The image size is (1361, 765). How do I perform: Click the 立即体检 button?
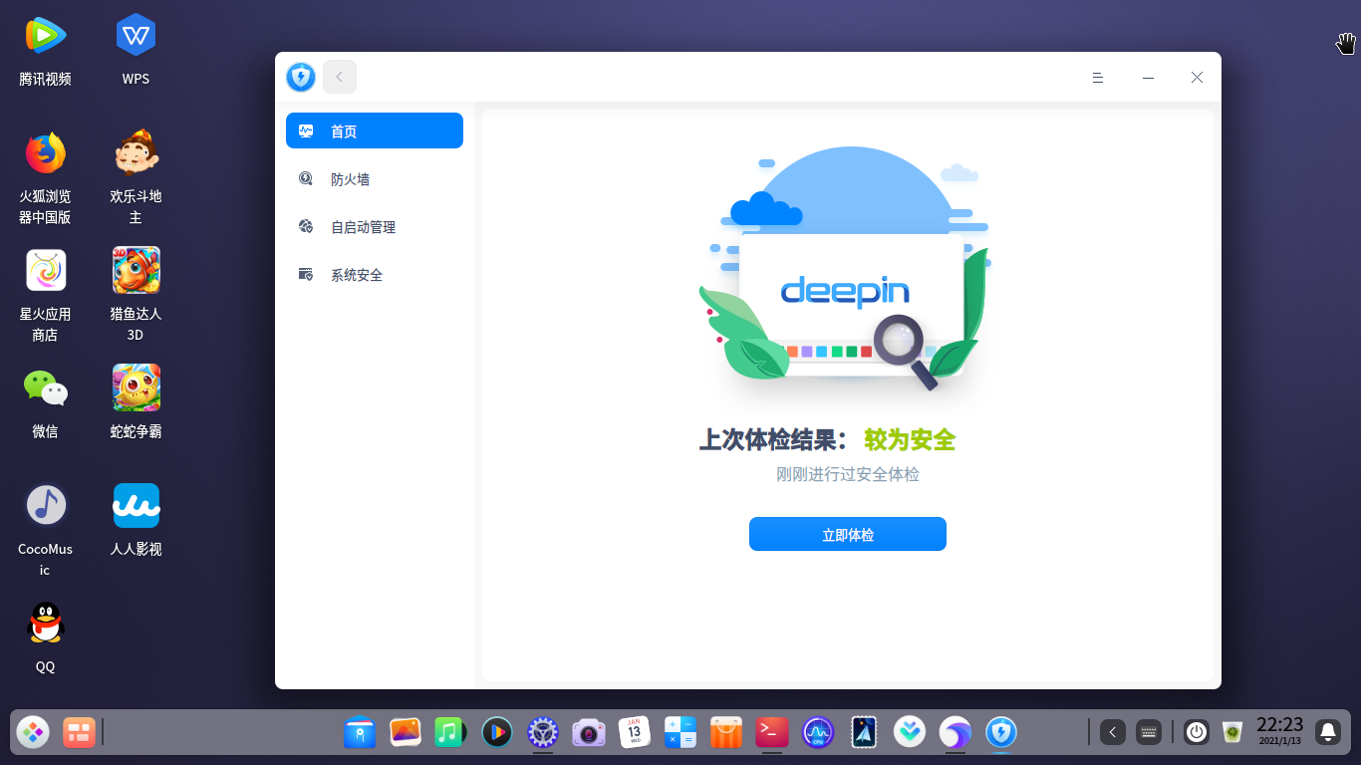coord(847,534)
